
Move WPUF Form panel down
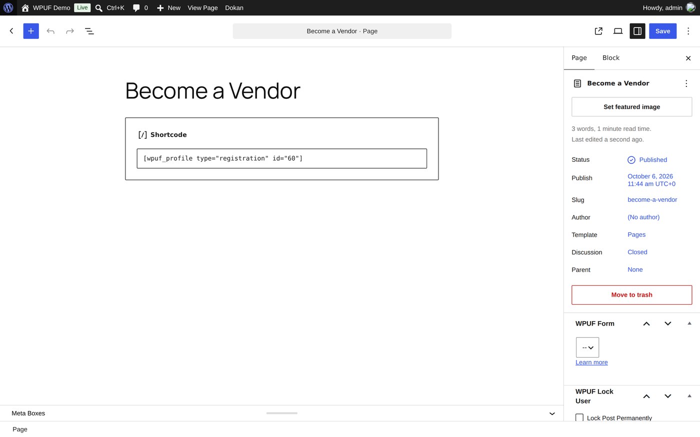tap(667, 324)
